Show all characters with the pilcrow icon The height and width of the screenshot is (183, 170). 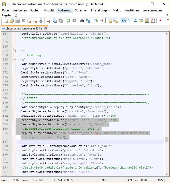point(129,21)
